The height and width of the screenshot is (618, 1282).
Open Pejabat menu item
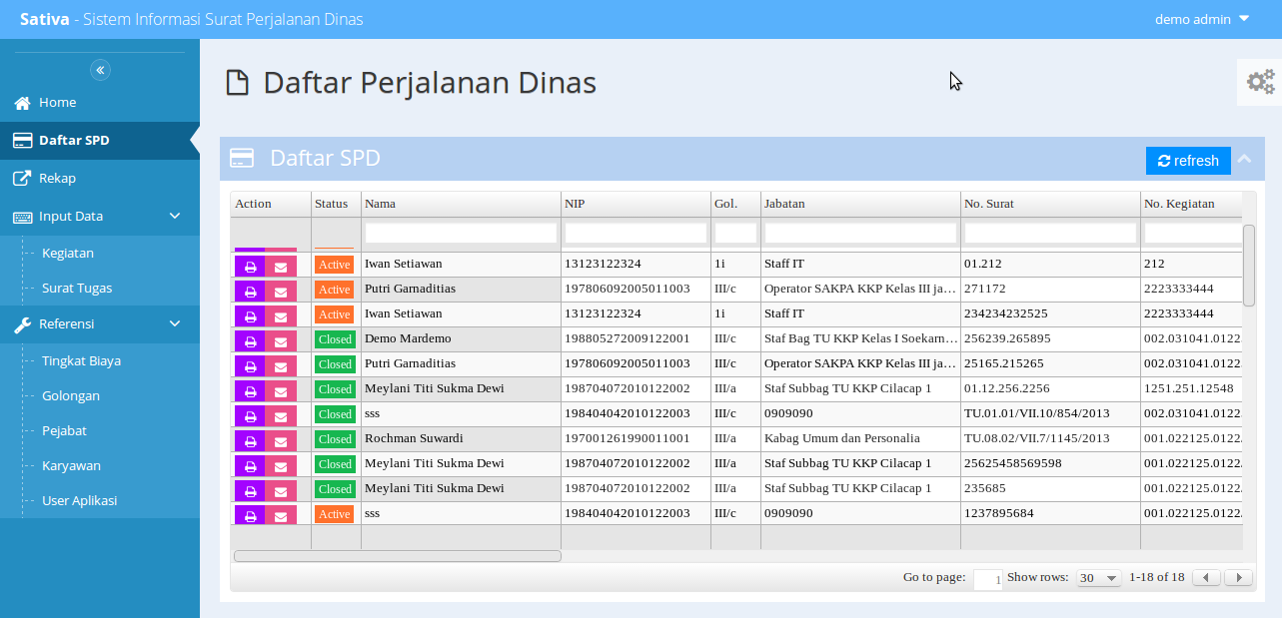(64, 431)
